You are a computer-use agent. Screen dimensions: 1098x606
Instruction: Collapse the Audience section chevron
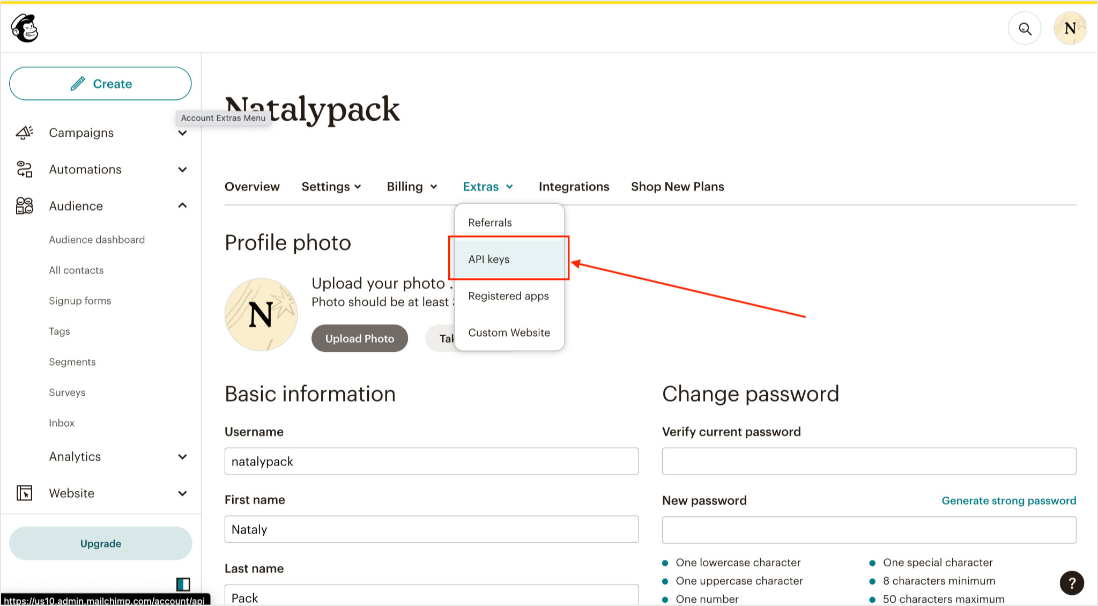(x=182, y=205)
